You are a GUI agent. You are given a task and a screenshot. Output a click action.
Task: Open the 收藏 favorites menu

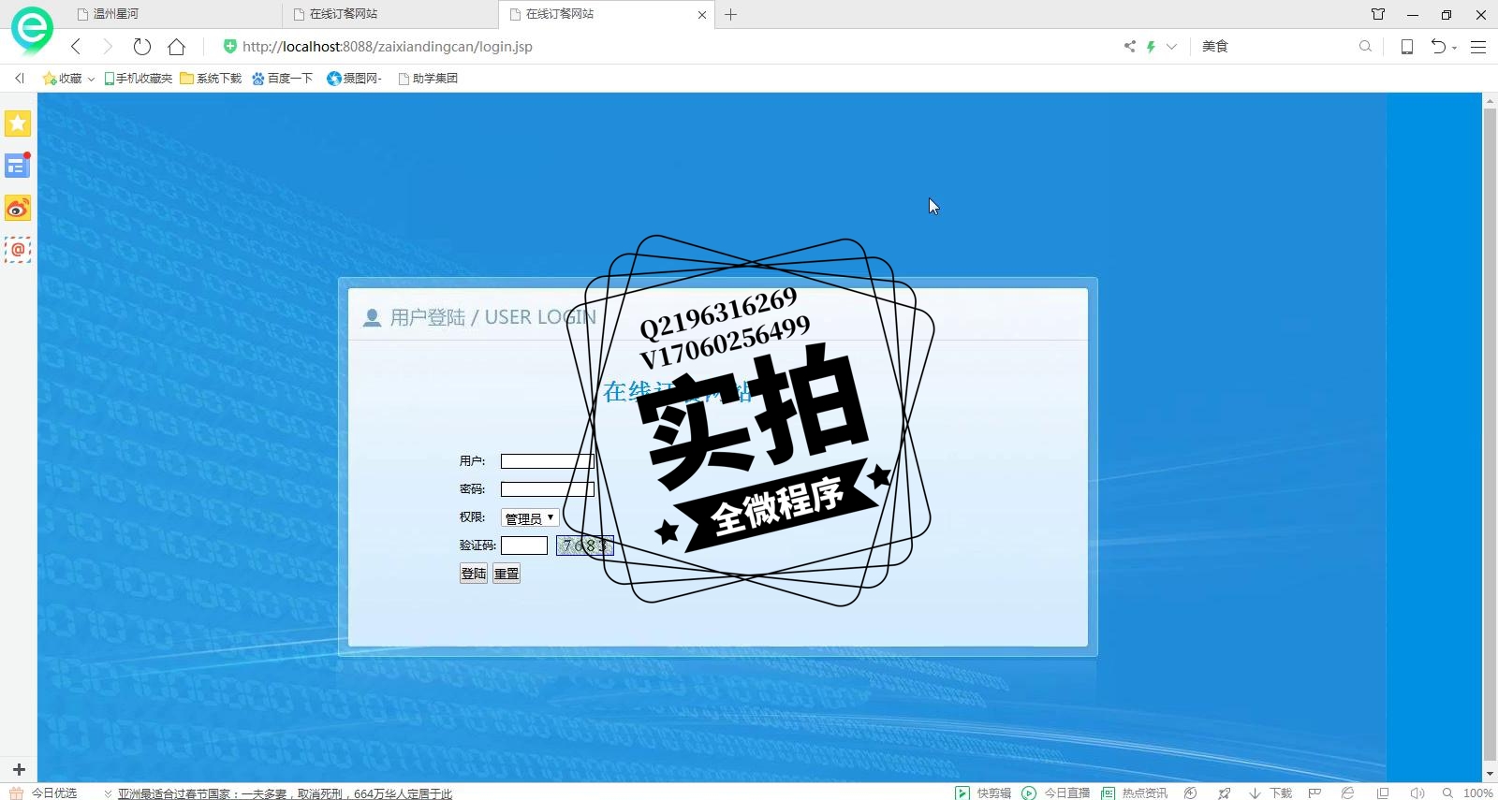click(x=68, y=79)
